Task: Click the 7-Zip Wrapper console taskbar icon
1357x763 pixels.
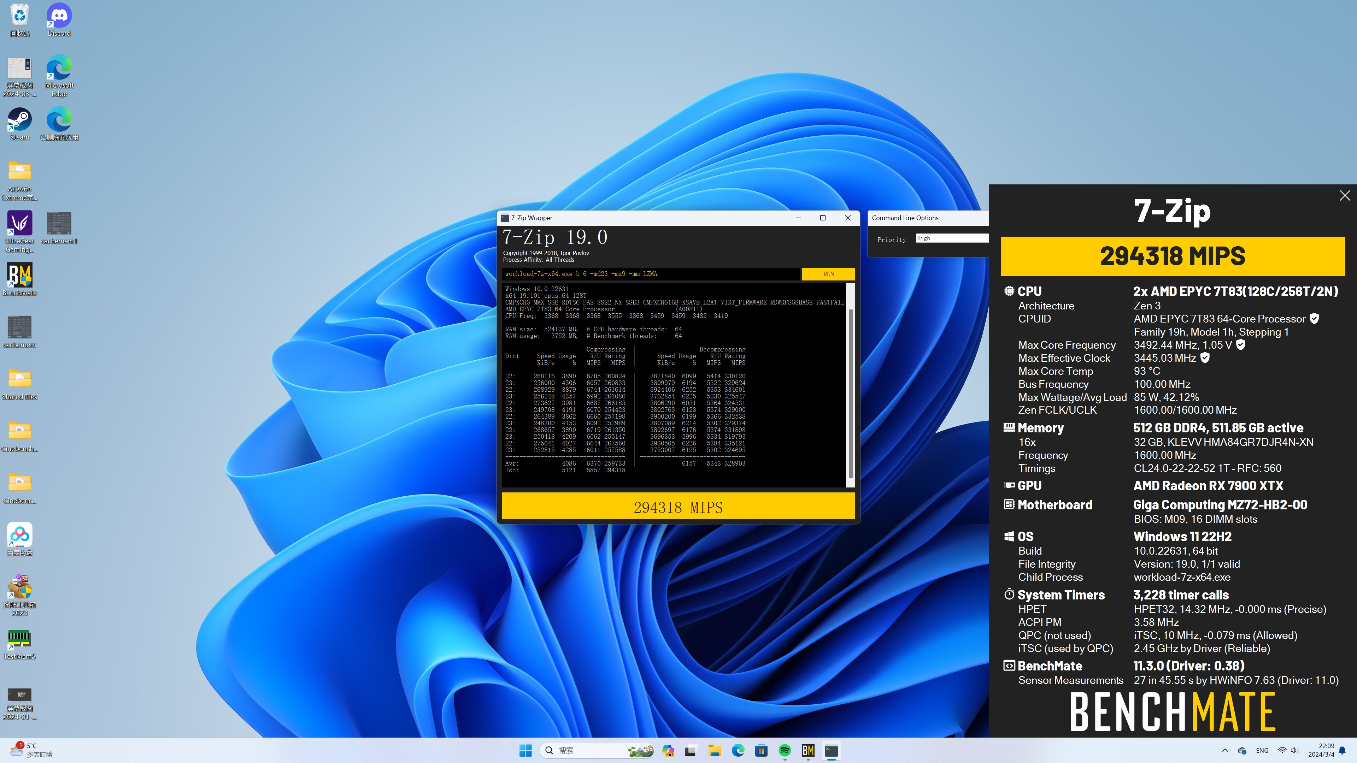Action: tap(831, 750)
